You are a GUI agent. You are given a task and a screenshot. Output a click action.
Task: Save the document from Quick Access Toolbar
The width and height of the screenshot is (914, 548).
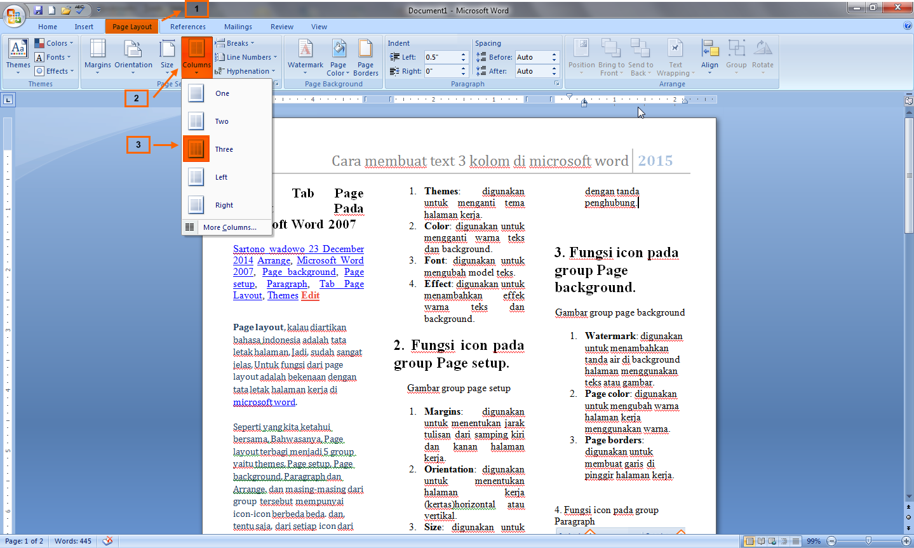38,10
